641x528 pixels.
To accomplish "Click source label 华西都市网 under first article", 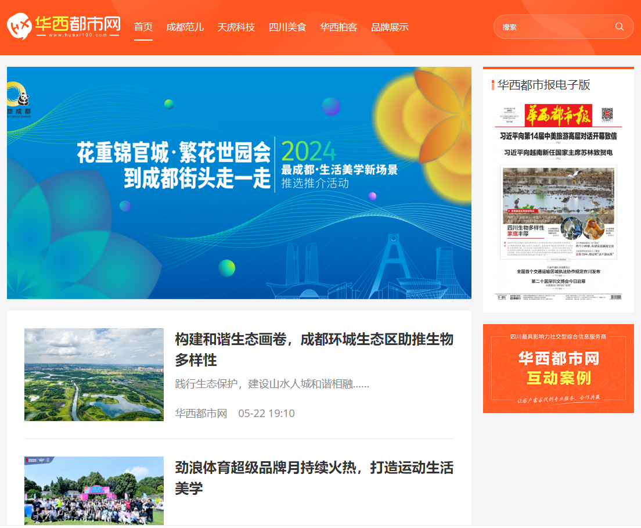I will 201,413.
